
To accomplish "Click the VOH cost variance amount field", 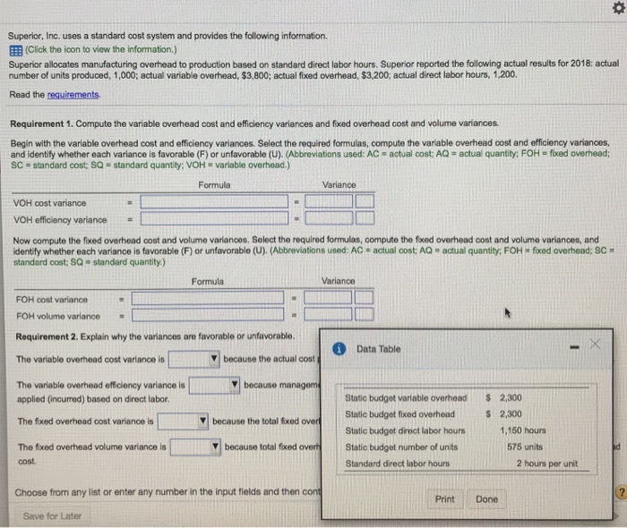I will [329, 201].
